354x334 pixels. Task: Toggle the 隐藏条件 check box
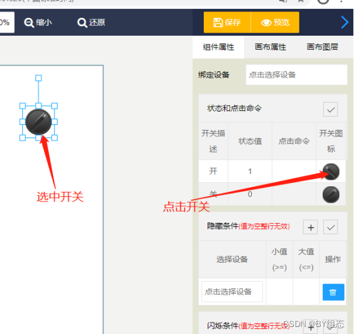point(330,228)
